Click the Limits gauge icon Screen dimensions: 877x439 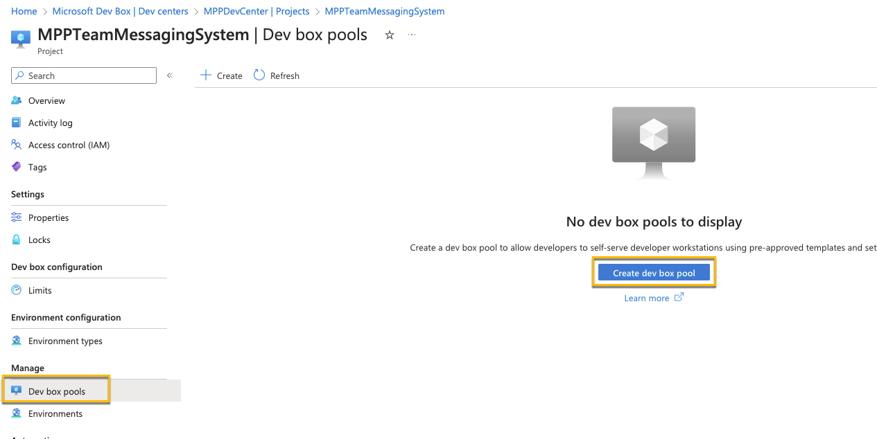click(17, 290)
